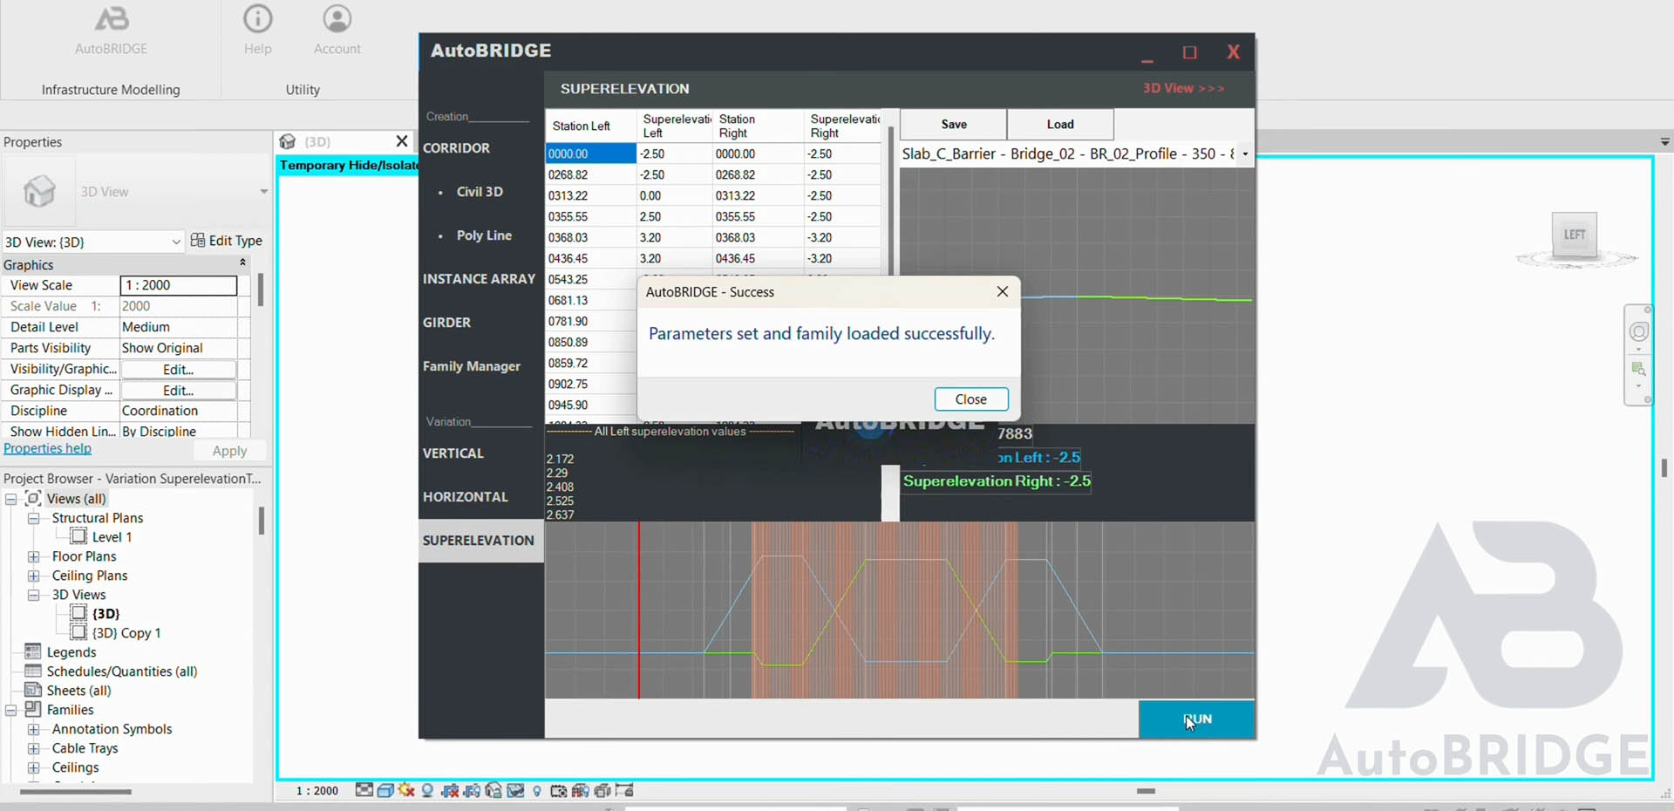This screenshot has height=811, width=1674.
Task: Open INSTANCE ARRAY section
Action: click(x=479, y=279)
